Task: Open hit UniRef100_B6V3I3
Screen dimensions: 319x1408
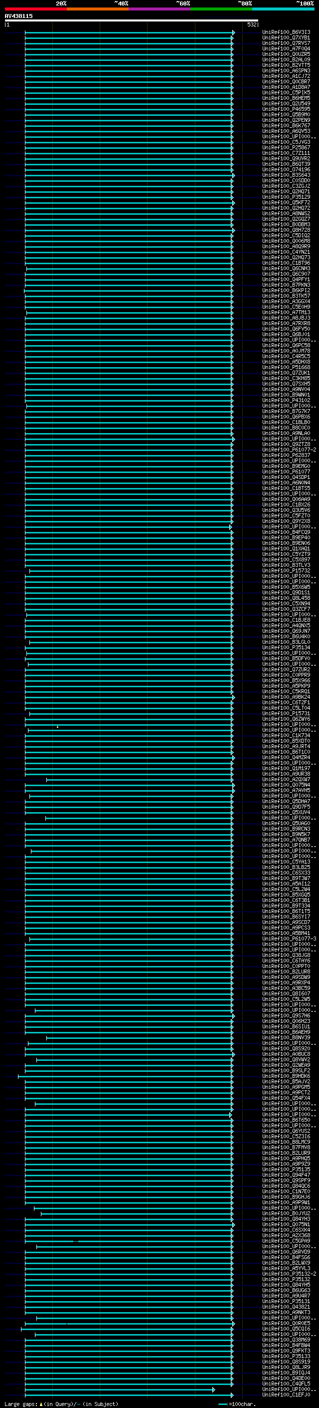Action: pos(286,32)
